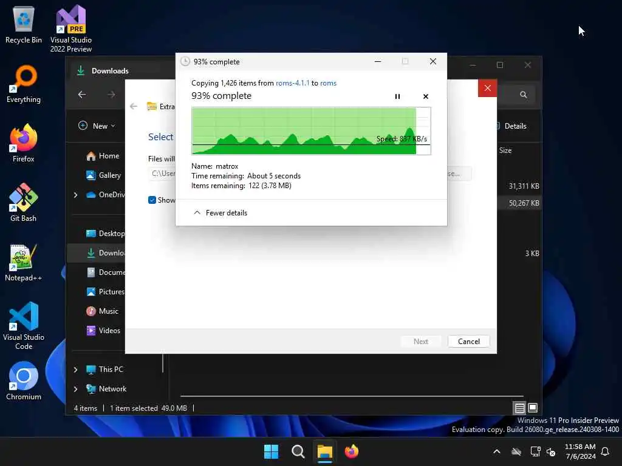Open Gallery in the Explorer sidebar
This screenshot has height=466, width=622.
(x=103, y=175)
